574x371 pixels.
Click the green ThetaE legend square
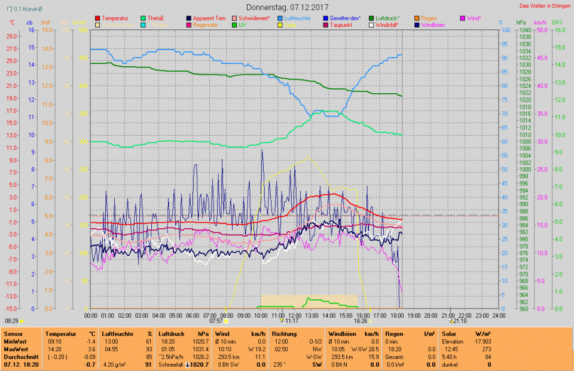143,19
